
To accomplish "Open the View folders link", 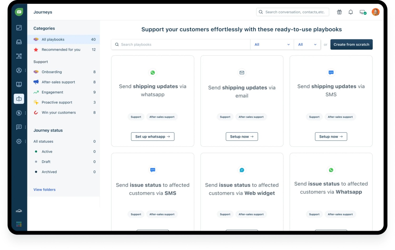I will 45,190.
